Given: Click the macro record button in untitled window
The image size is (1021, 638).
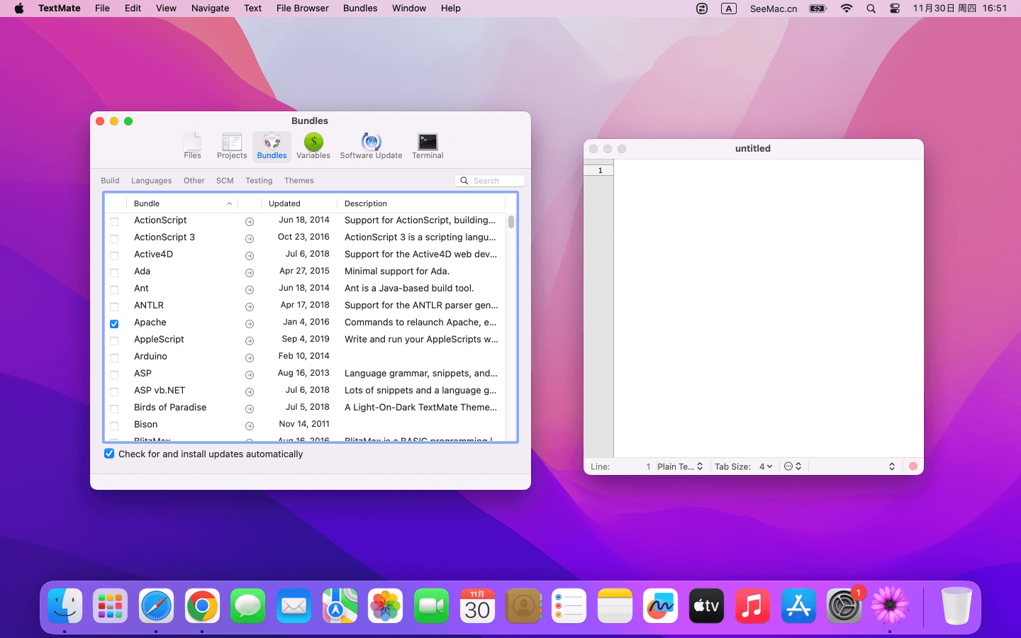Looking at the screenshot, I should [x=913, y=466].
